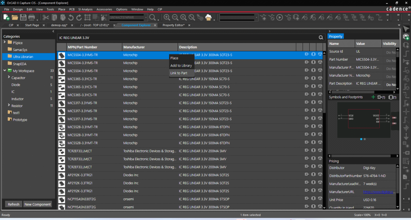The width and height of the screenshot is (411, 220).
Task: Click the 3D model icon on first MIC5504 row
Action: tap(320, 54)
